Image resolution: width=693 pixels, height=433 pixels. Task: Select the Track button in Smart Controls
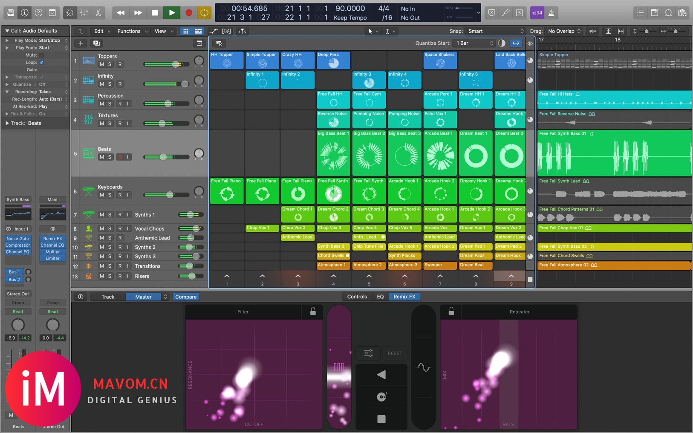108,297
